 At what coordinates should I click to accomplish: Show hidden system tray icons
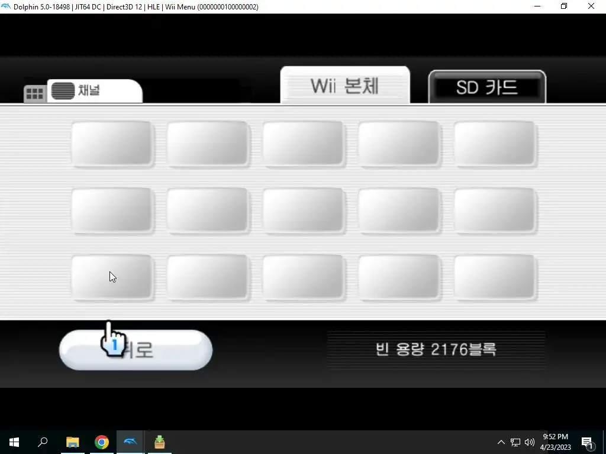pos(501,442)
